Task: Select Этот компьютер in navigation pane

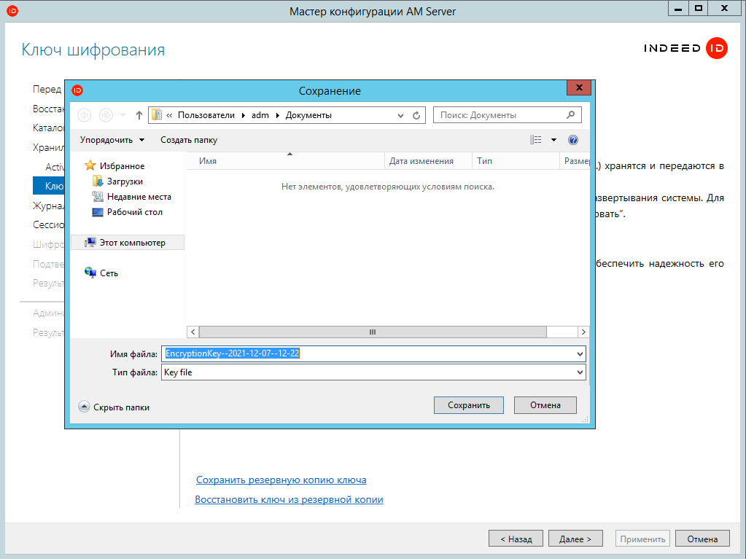Action: pos(132,243)
